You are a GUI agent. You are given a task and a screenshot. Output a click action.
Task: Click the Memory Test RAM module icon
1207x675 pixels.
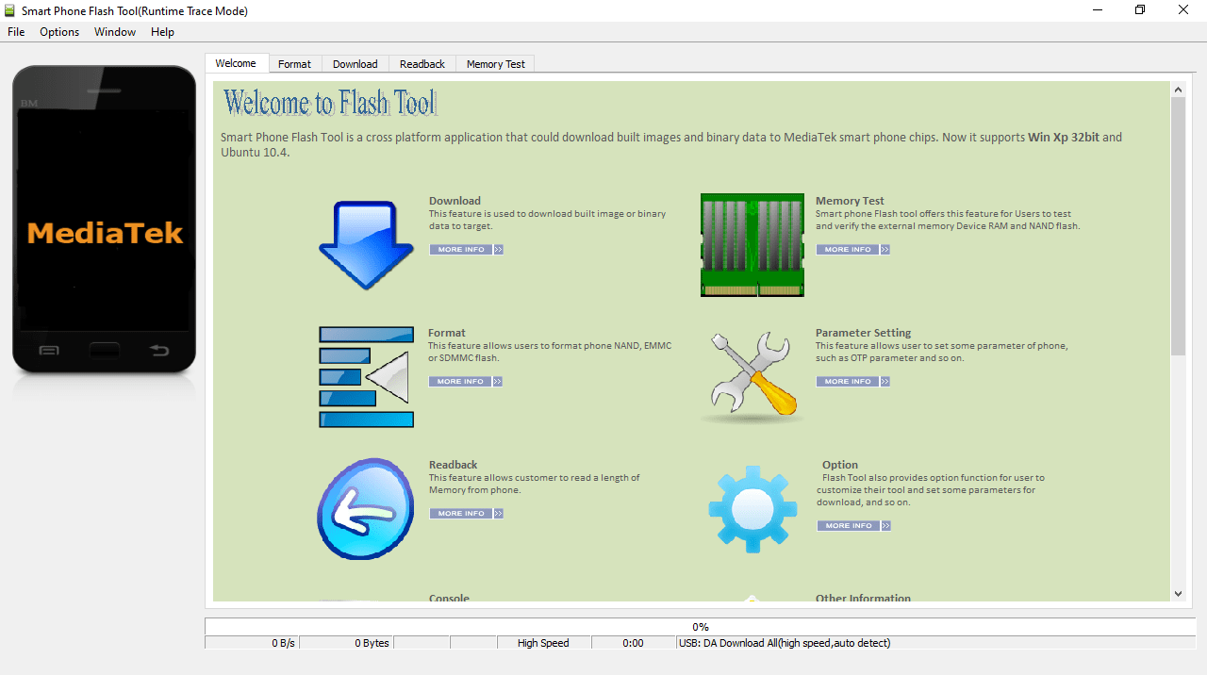[752, 245]
